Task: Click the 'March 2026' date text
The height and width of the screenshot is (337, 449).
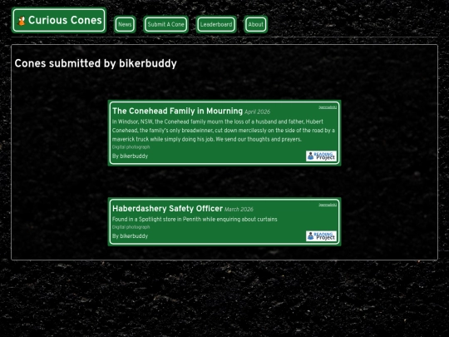Action: pos(239,209)
